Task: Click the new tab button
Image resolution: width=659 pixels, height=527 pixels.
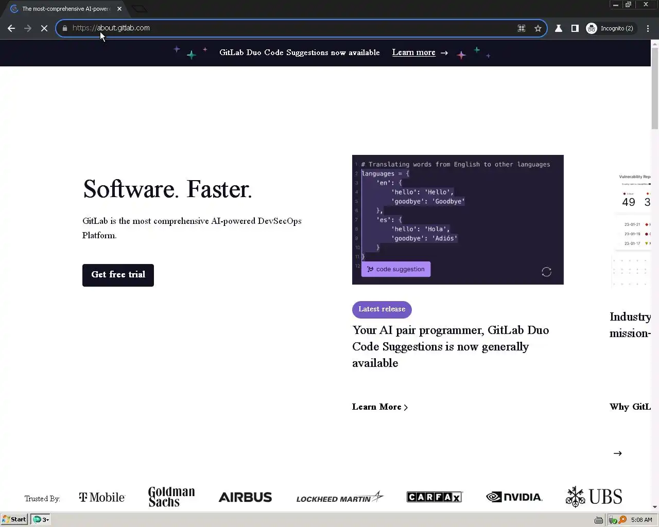Action: (x=140, y=9)
